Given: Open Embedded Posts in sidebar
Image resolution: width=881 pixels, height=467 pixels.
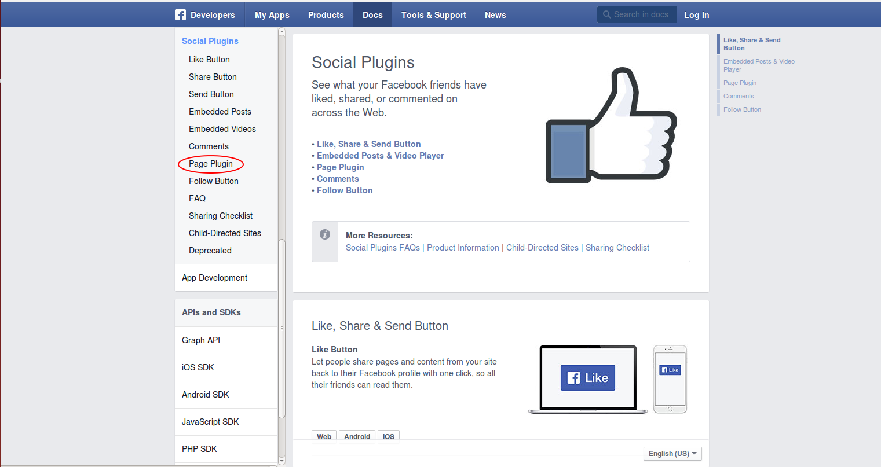Looking at the screenshot, I should point(220,112).
